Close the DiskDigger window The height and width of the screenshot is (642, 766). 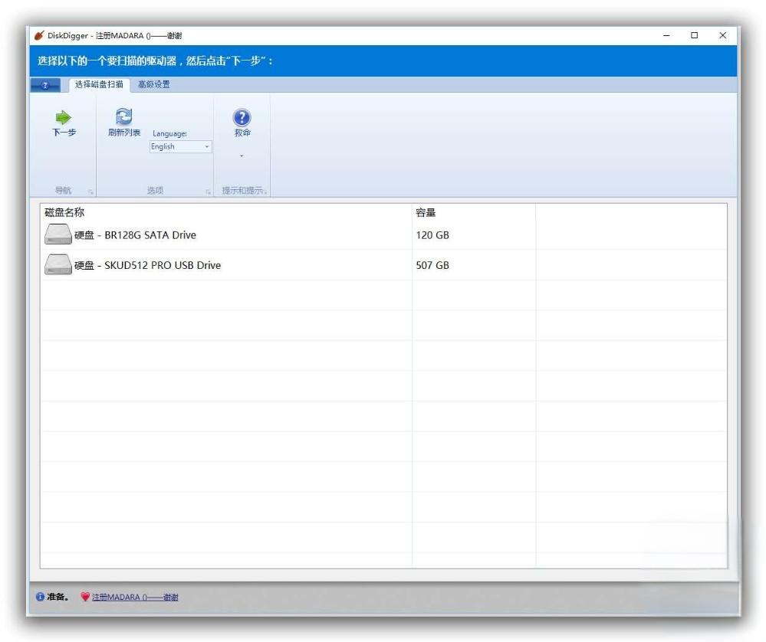(x=722, y=35)
